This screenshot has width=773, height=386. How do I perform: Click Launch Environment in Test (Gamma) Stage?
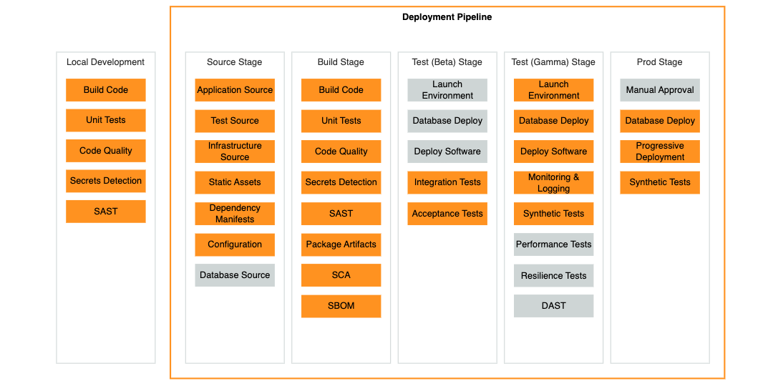coord(553,90)
